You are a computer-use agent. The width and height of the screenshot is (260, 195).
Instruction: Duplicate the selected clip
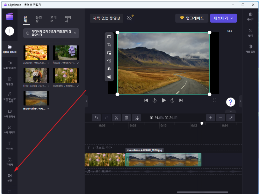pos(136,118)
